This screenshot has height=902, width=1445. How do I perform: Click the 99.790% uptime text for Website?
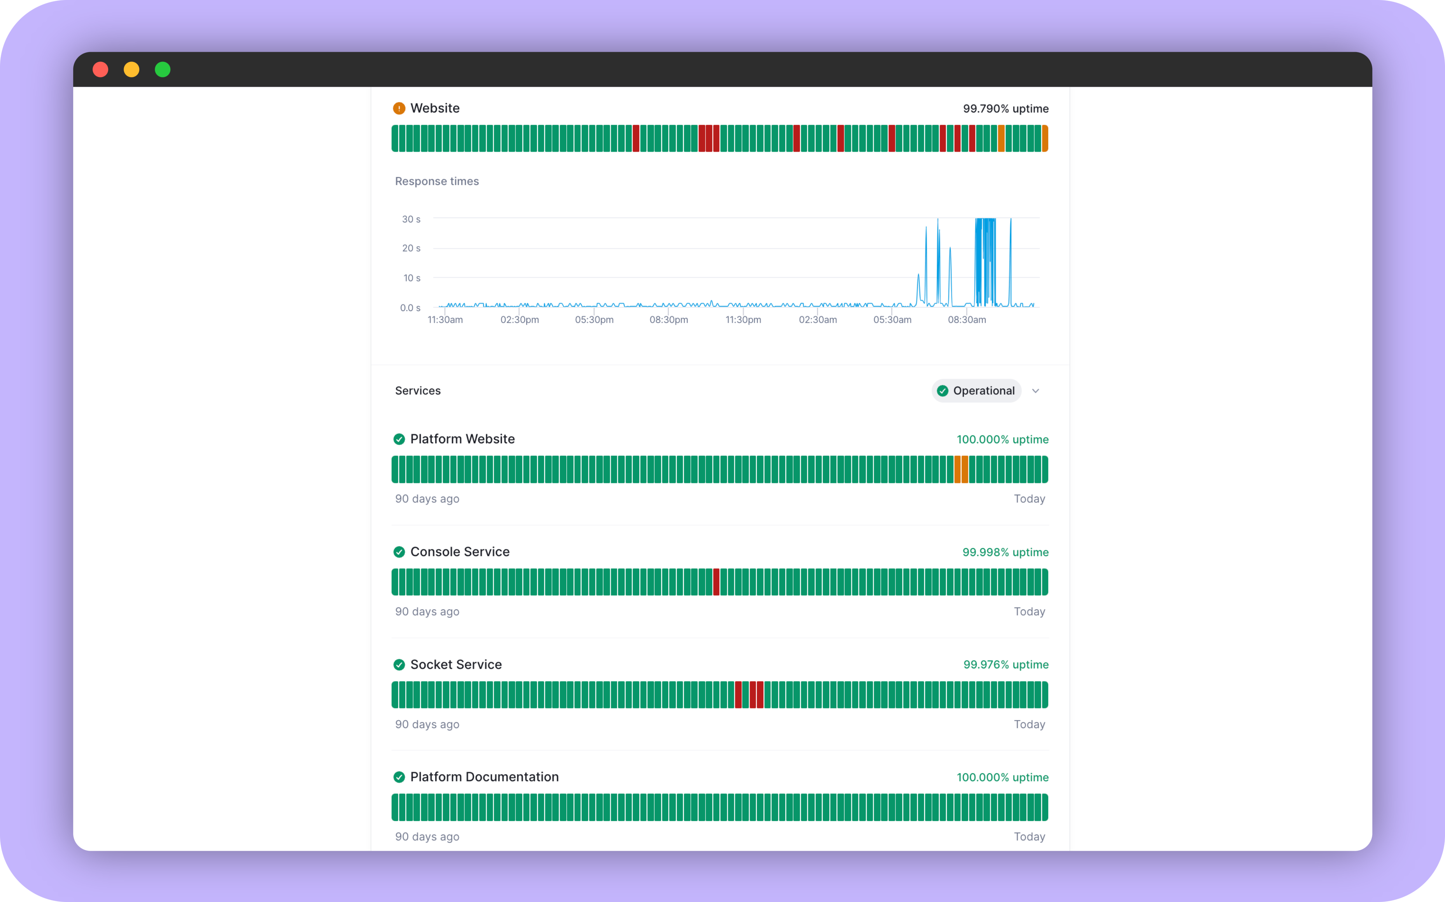pos(1005,108)
